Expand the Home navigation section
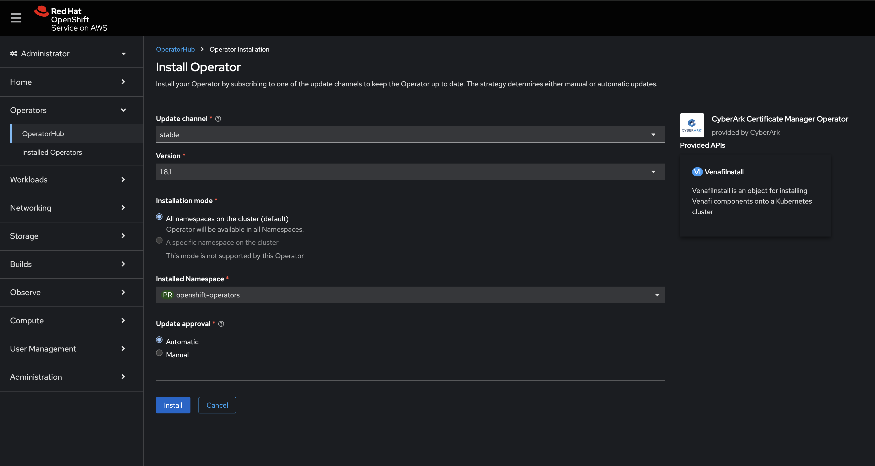 tap(72, 82)
